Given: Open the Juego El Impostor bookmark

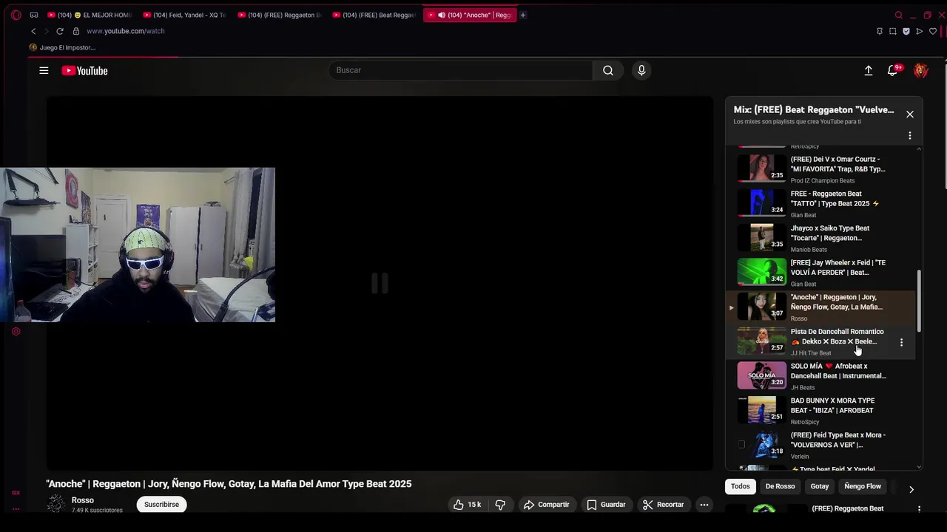Looking at the screenshot, I should point(62,47).
